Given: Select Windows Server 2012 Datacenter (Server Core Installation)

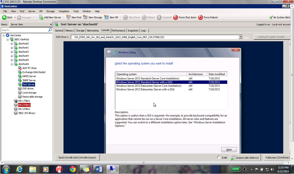Looking at the screenshot, I should [171, 86].
